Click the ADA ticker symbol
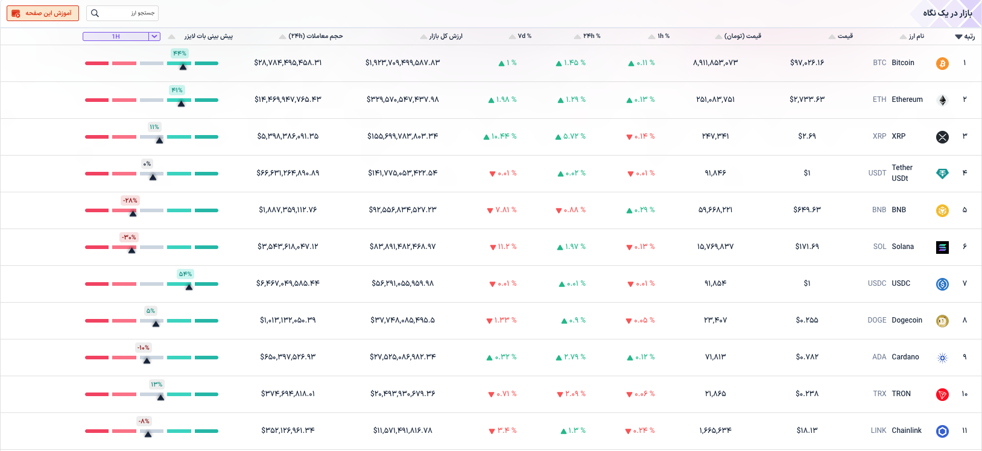 [x=879, y=357]
